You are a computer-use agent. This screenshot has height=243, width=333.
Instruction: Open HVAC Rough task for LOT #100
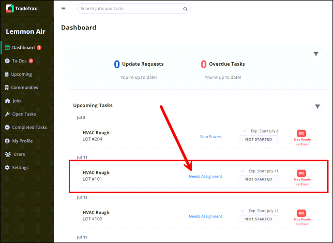[96, 213]
